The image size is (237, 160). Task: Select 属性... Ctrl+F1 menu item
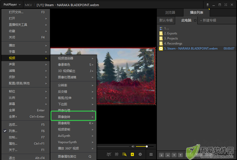point(26,144)
